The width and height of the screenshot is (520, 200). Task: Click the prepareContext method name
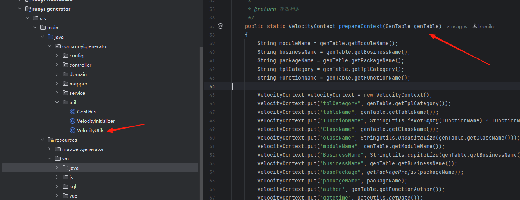[x=360, y=26]
